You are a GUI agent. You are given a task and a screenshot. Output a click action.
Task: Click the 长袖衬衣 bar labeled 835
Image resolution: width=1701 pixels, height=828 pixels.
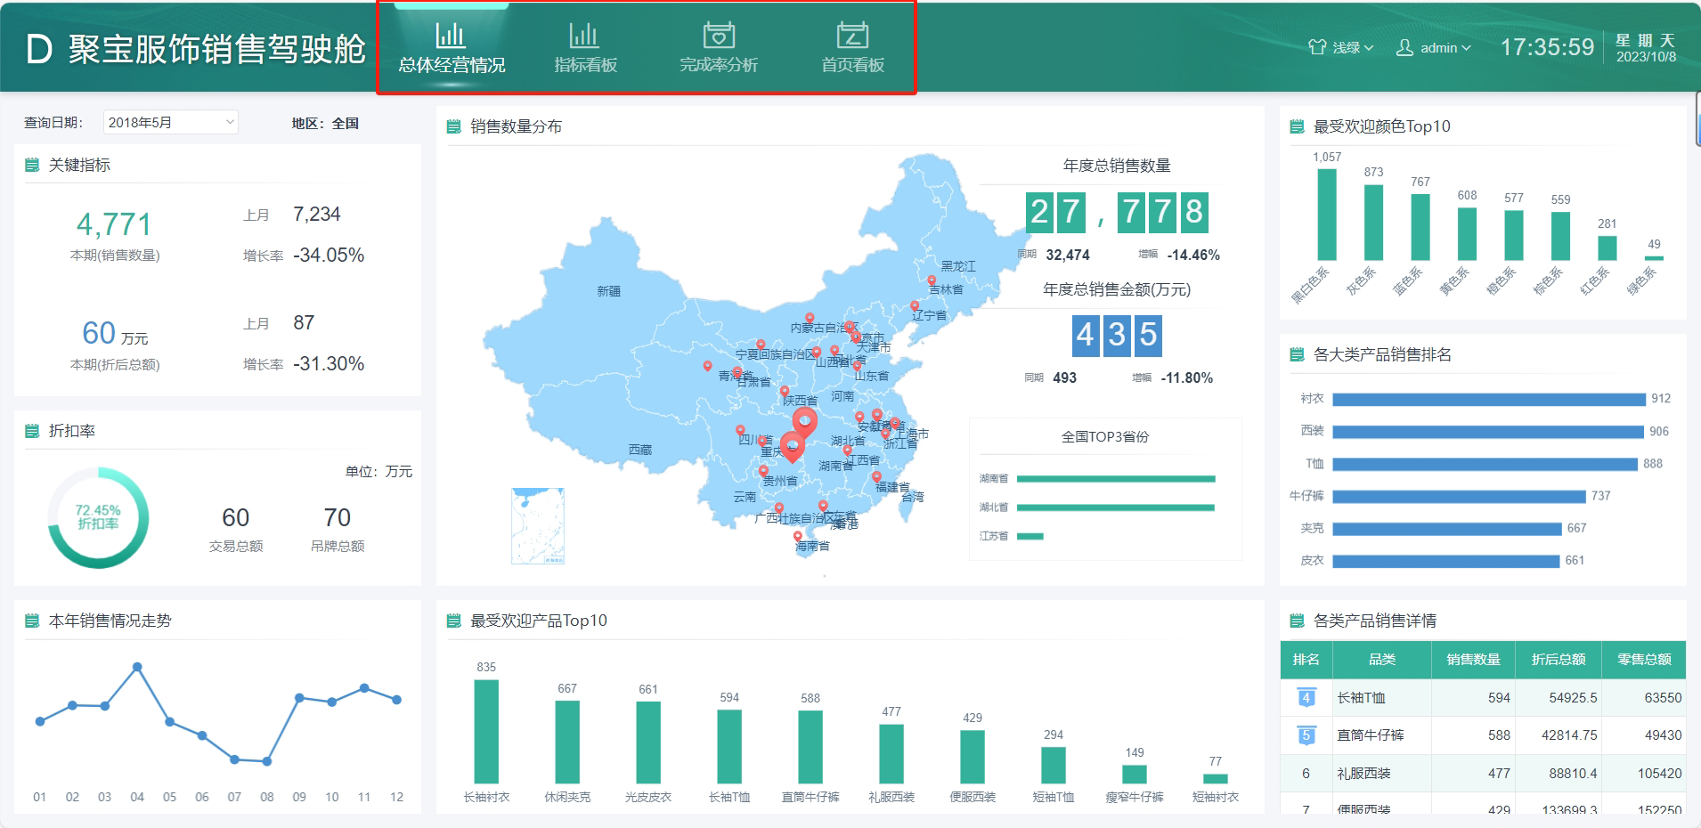click(x=486, y=732)
